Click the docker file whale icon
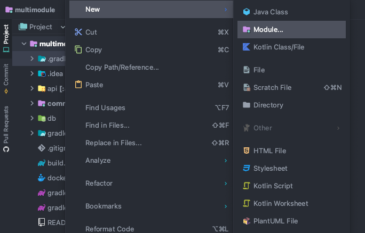 click(42, 178)
